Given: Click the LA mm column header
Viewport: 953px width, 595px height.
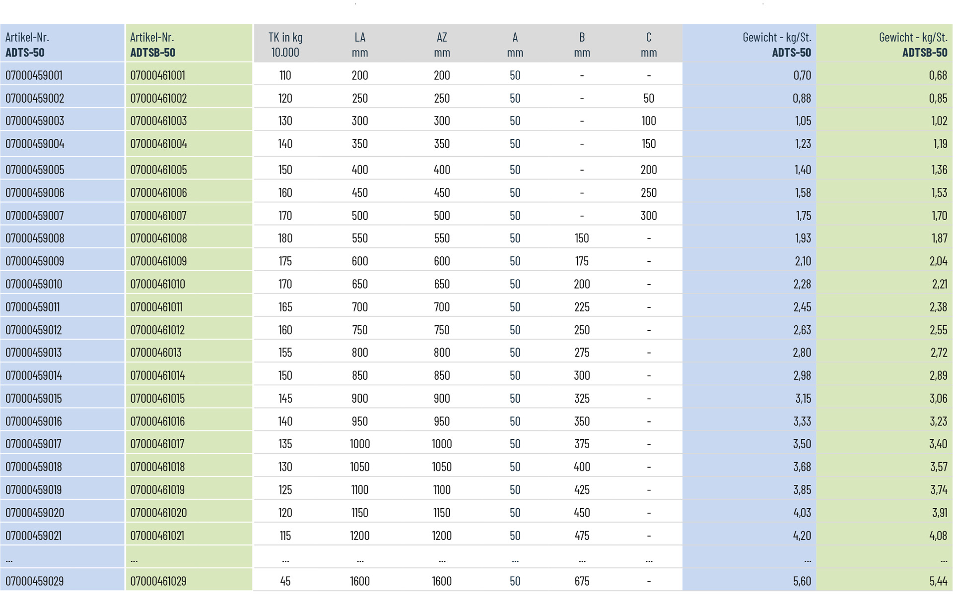Looking at the screenshot, I should 360,45.
